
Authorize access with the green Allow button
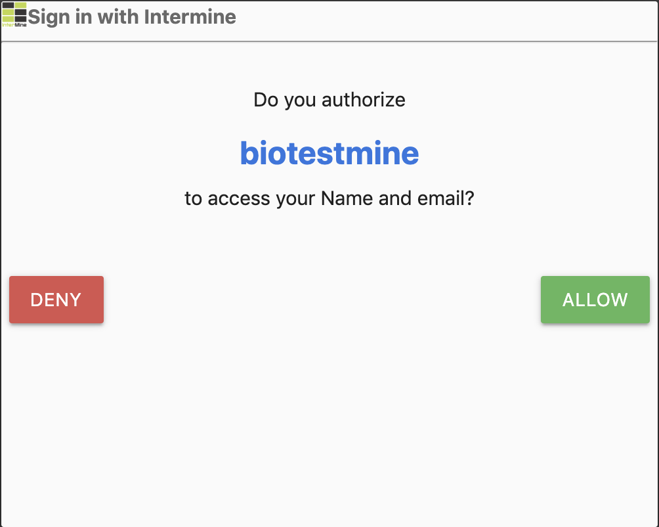click(595, 300)
